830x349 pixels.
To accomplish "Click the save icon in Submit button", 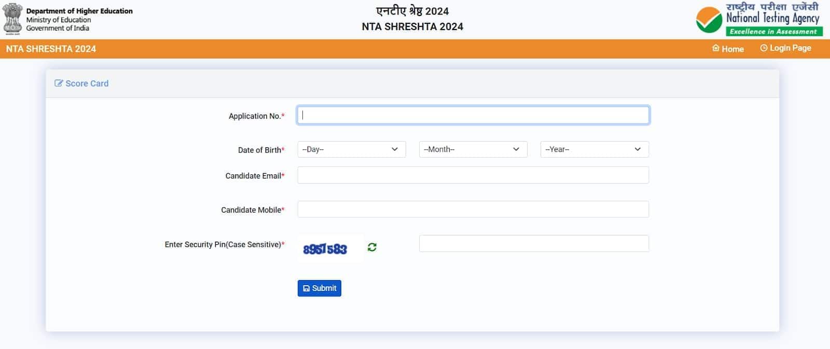I will 306,288.
